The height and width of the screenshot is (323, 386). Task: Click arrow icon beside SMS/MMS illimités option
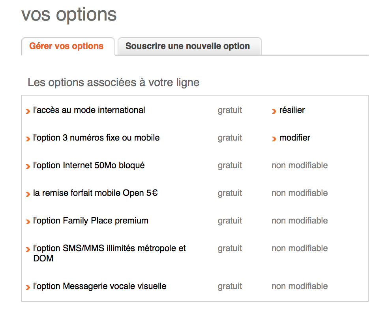(x=28, y=250)
